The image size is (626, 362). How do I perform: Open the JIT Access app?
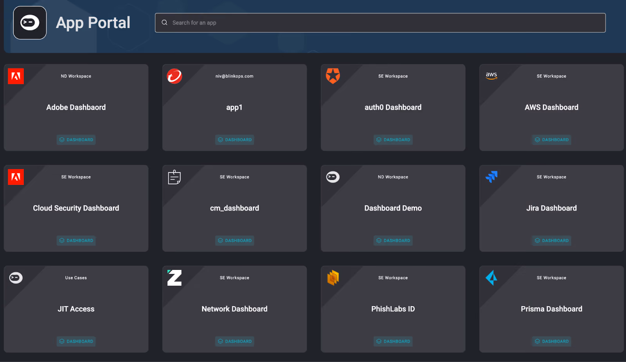pos(76,309)
